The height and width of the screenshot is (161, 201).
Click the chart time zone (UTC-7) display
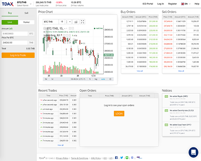point(78,79)
